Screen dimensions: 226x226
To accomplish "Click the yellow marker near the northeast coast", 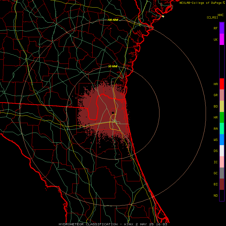I will [x=163, y=16].
